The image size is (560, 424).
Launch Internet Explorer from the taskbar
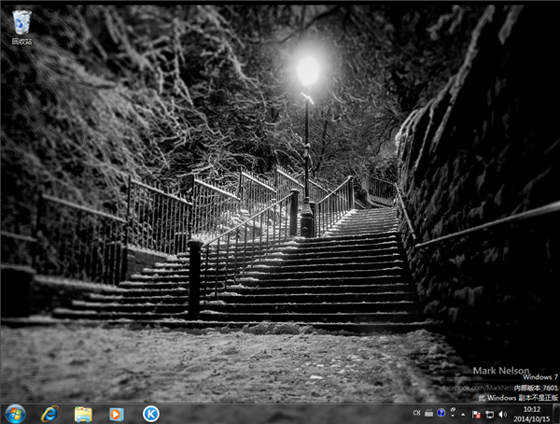pyautogui.click(x=49, y=413)
